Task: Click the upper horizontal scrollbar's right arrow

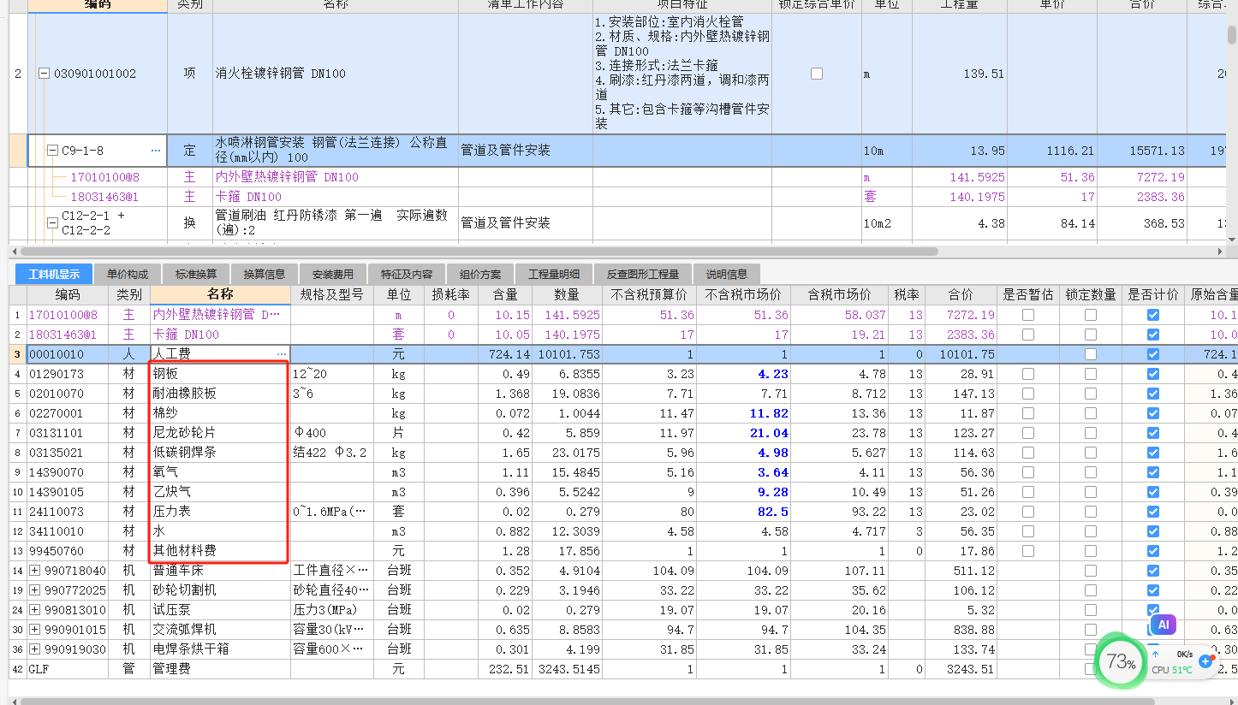Action: click(x=1220, y=252)
